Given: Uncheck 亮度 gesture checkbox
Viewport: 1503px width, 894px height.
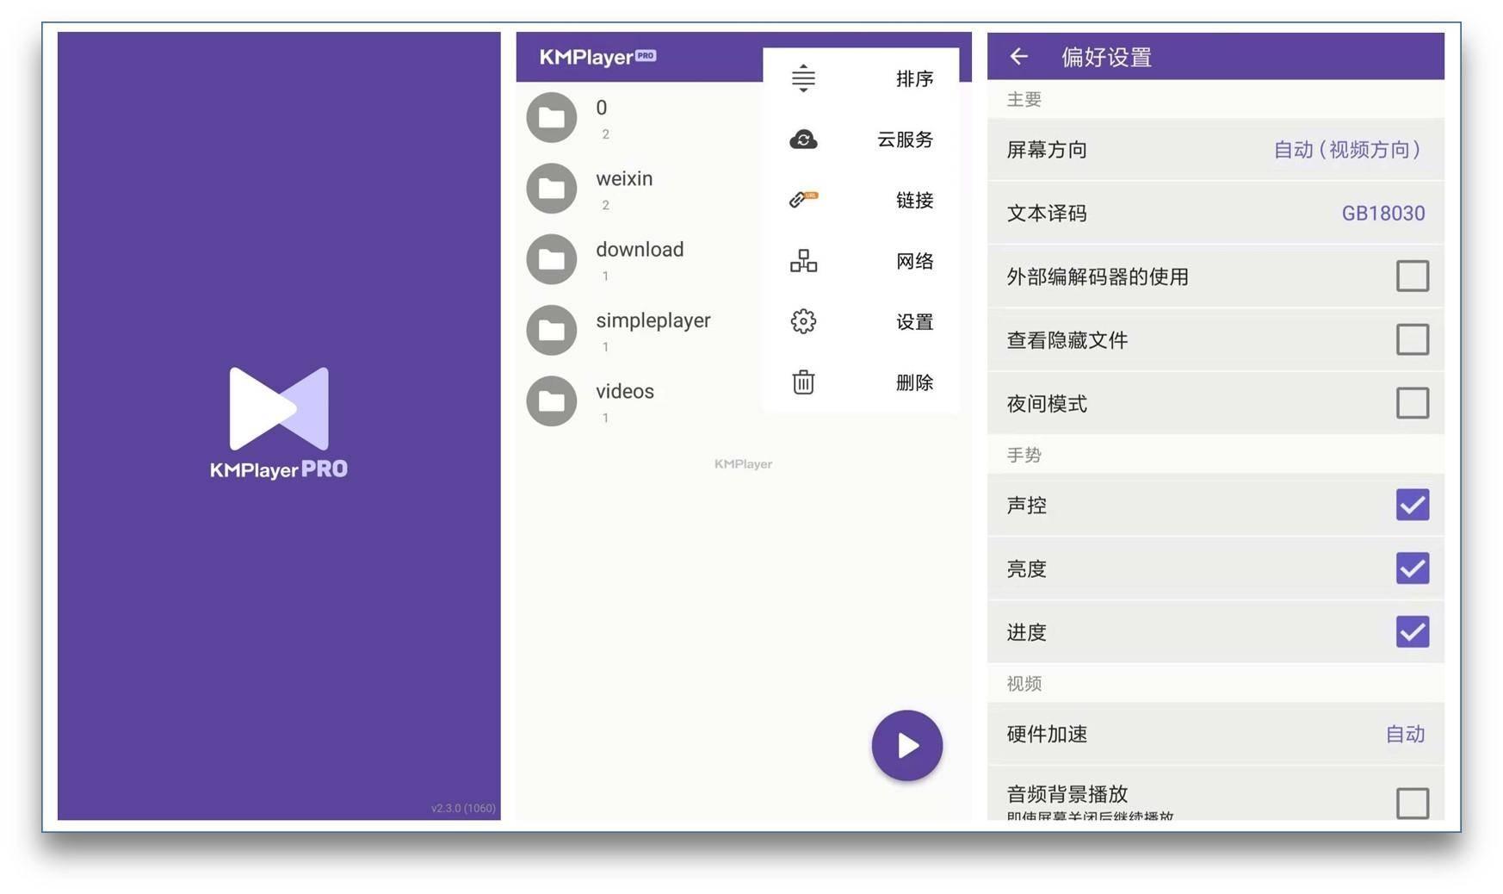Looking at the screenshot, I should [1412, 568].
